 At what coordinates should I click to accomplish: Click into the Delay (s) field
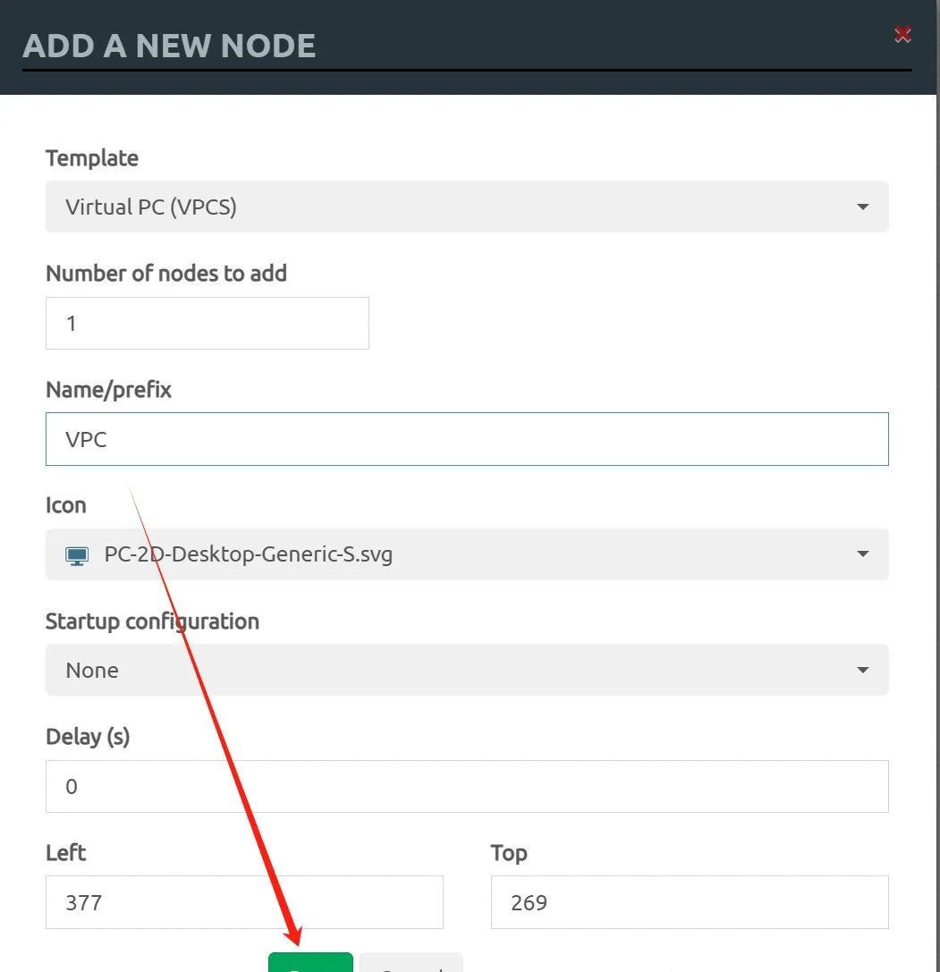tap(467, 786)
